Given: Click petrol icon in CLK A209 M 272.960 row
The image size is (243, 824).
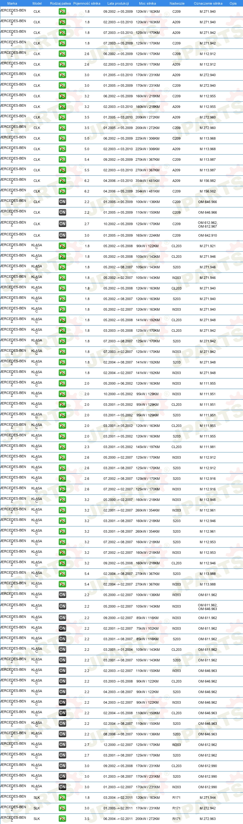Looking at the screenshot, I should pos(62,117).
